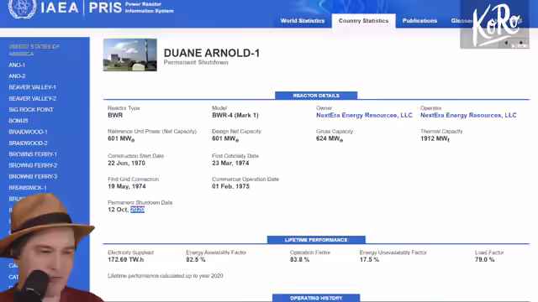Click the Permanent Shutdown status text
538x302 pixels.
tap(196, 62)
